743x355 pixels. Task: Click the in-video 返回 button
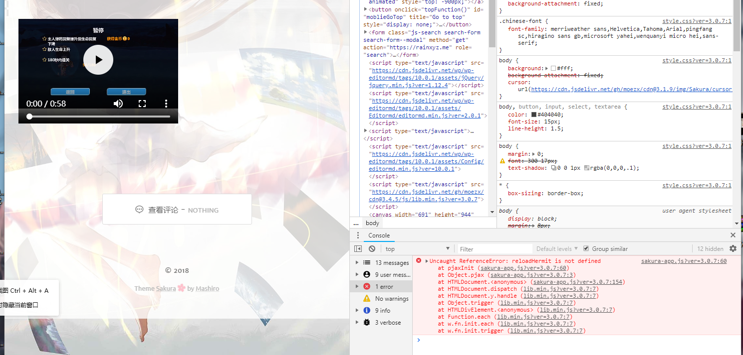point(70,92)
